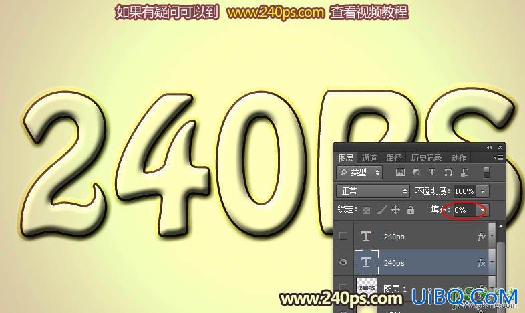Image resolution: width=525 pixels, height=313 pixels.
Task: Switch to the 动作 tab
Action: (458, 158)
